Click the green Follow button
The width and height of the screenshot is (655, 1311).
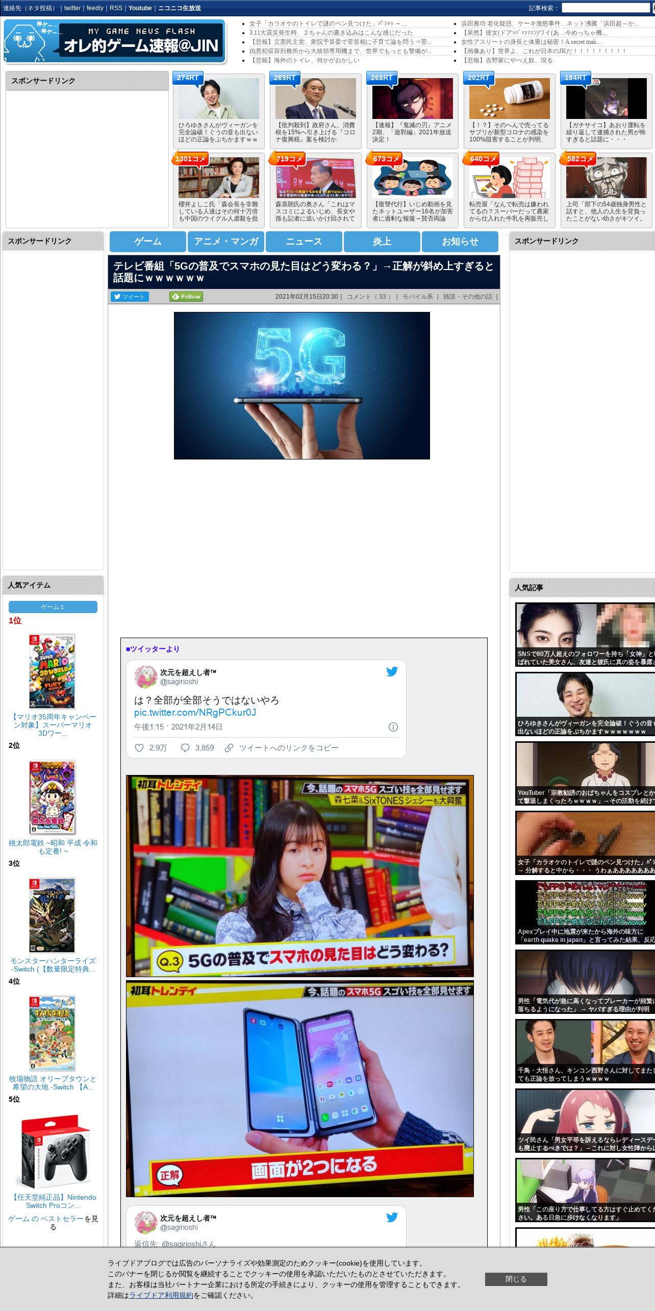pyautogui.click(x=186, y=297)
